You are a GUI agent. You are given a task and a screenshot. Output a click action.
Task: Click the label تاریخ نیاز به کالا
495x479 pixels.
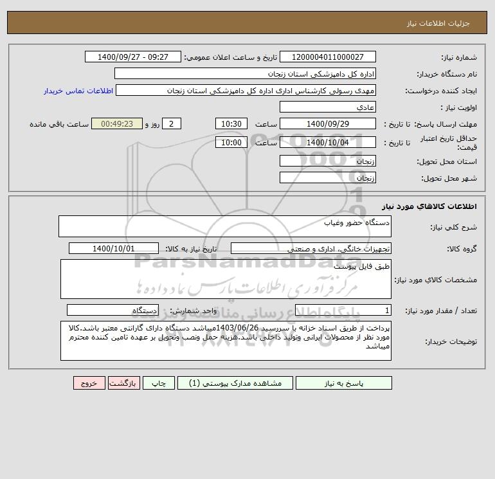(191, 249)
